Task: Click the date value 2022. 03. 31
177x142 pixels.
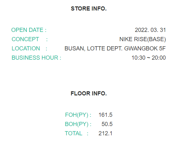Action: (x=150, y=30)
